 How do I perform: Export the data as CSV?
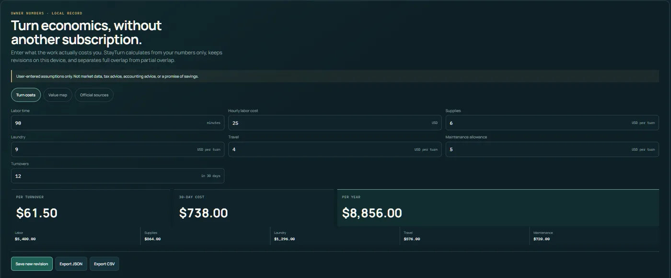pyautogui.click(x=104, y=264)
